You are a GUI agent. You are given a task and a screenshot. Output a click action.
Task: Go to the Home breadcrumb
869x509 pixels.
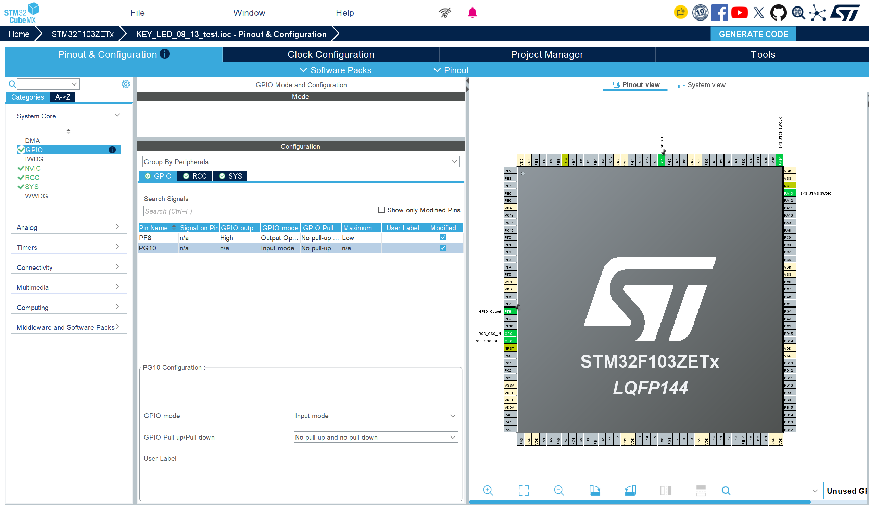tap(19, 34)
